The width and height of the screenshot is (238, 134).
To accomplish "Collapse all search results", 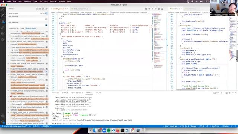I will point(46,9).
